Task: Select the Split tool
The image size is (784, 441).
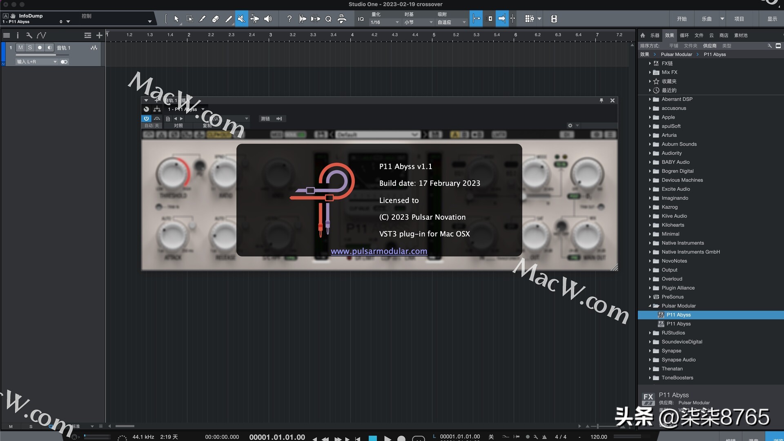Action: (202, 18)
